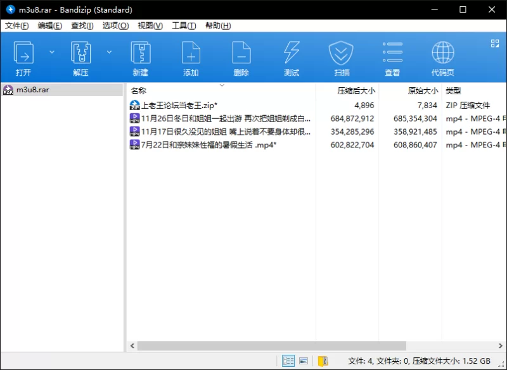This screenshot has height=370, width=507.
Task: Select m3u8.rar in the left tree
Action: click(62, 90)
